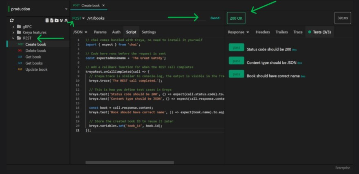Click the 200 OK status badge

pyautogui.click(x=236, y=18)
